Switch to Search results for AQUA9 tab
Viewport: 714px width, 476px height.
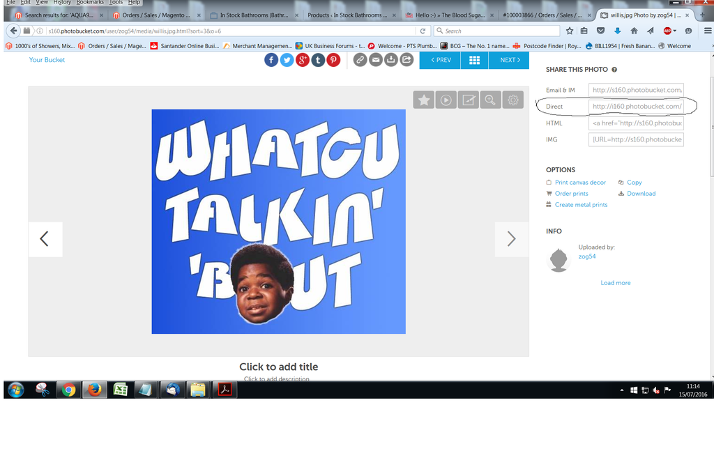59,15
